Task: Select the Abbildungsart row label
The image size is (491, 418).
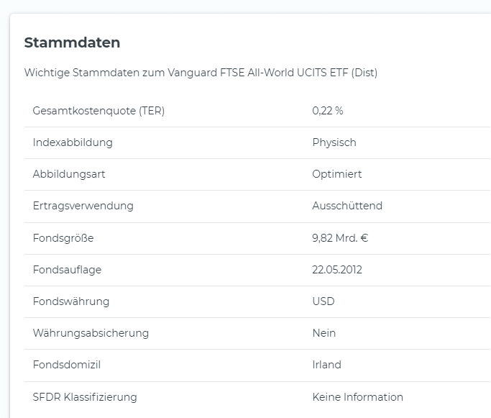Action: (x=69, y=174)
